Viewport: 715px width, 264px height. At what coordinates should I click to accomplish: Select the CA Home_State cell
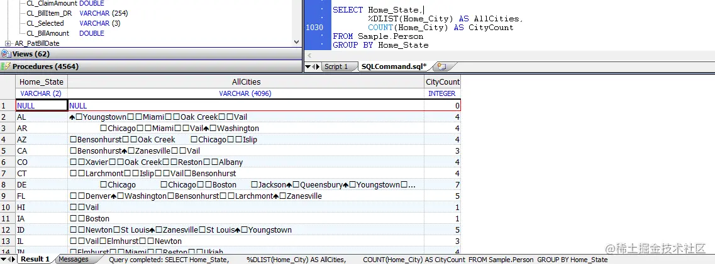pyautogui.click(x=42, y=151)
